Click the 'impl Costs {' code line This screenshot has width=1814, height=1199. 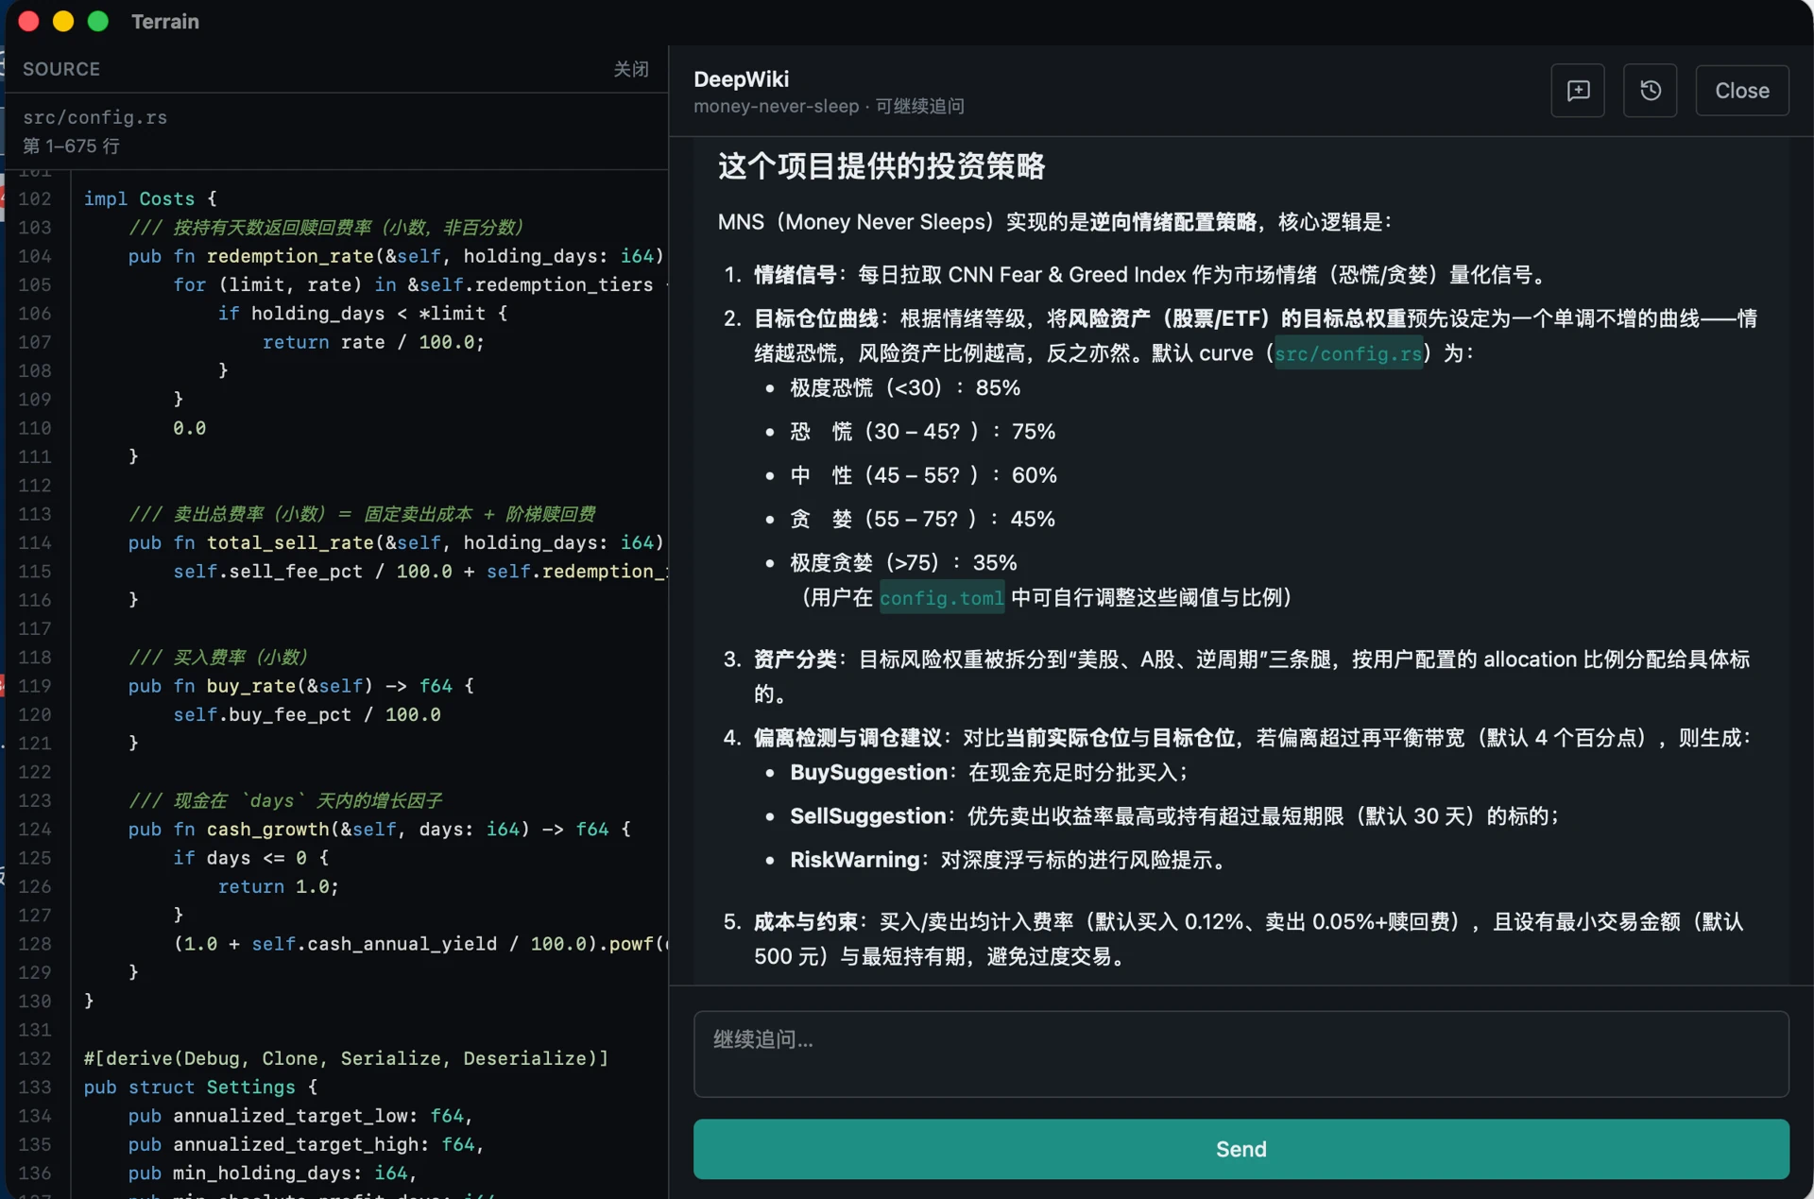pos(150,198)
